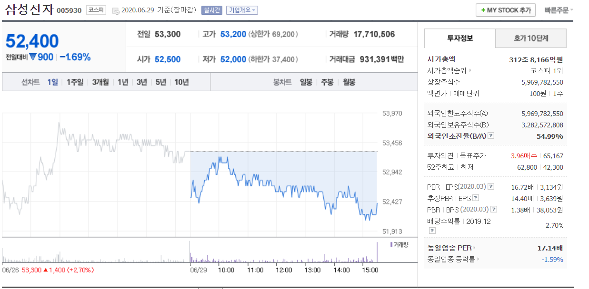Click the 2.70% dividend yield value

pyautogui.click(x=554, y=225)
